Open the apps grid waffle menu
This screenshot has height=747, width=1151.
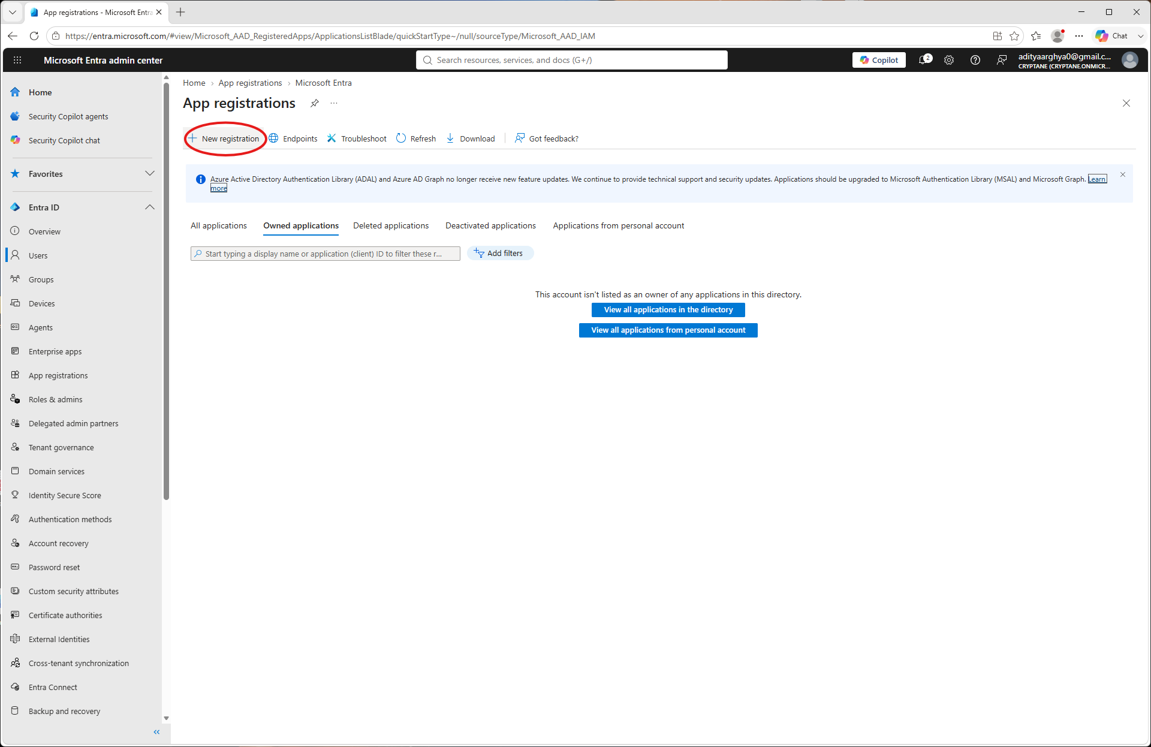[x=17, y=60]
